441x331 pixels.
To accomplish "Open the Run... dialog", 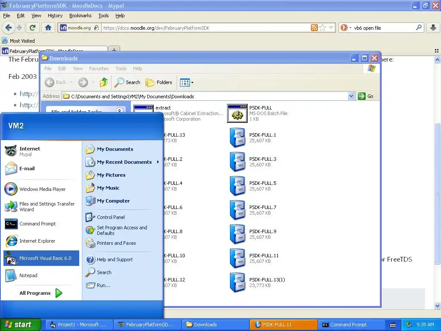I will click(x=123, y=285).
